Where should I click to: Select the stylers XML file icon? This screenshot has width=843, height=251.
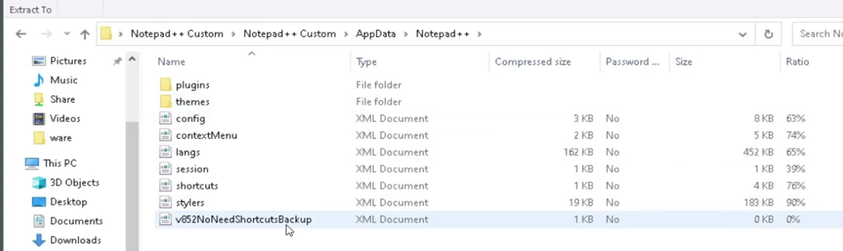point(166,203)
